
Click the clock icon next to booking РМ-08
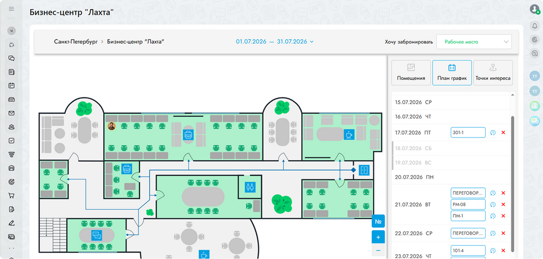pyautogui.click(x=493, y=204)
